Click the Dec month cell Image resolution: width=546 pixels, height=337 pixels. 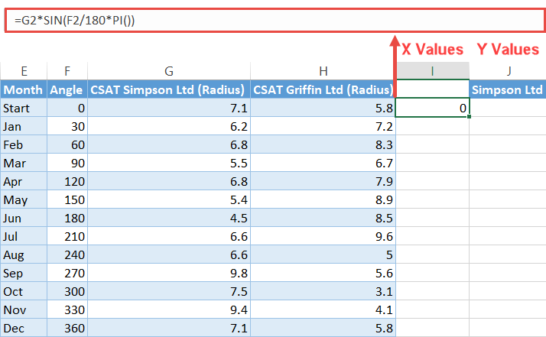[24, 328]
